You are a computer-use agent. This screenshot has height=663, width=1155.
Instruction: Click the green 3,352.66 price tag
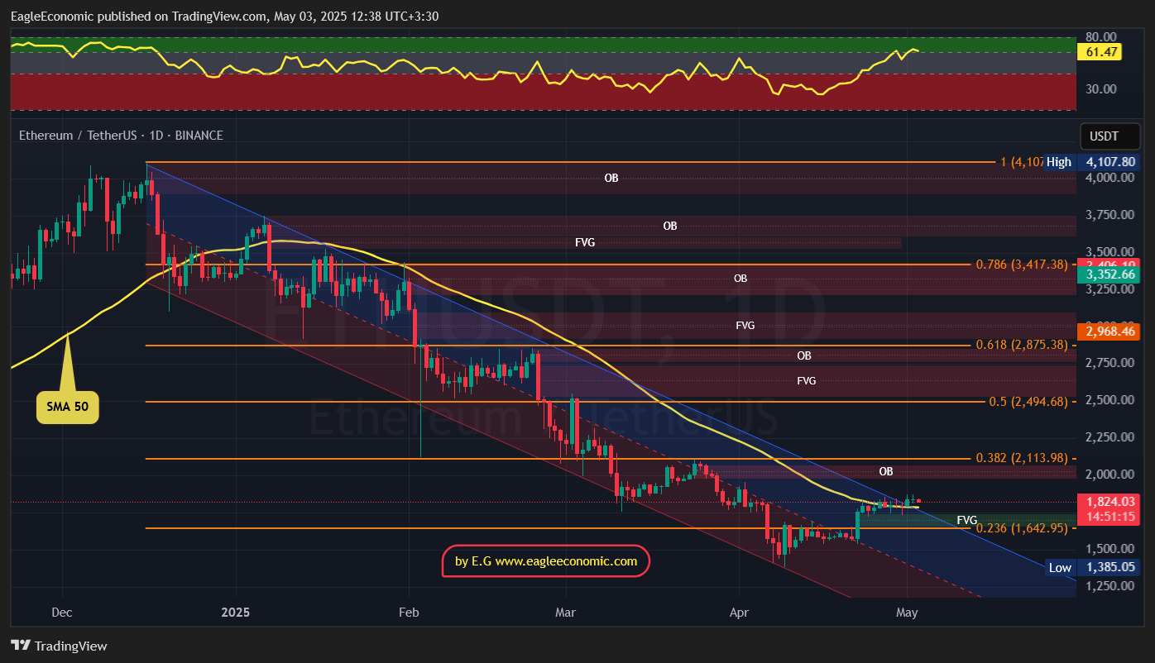click(x=1109, y=274)
